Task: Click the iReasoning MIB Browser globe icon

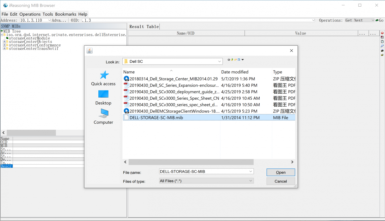Action: (x=5, y=5)
